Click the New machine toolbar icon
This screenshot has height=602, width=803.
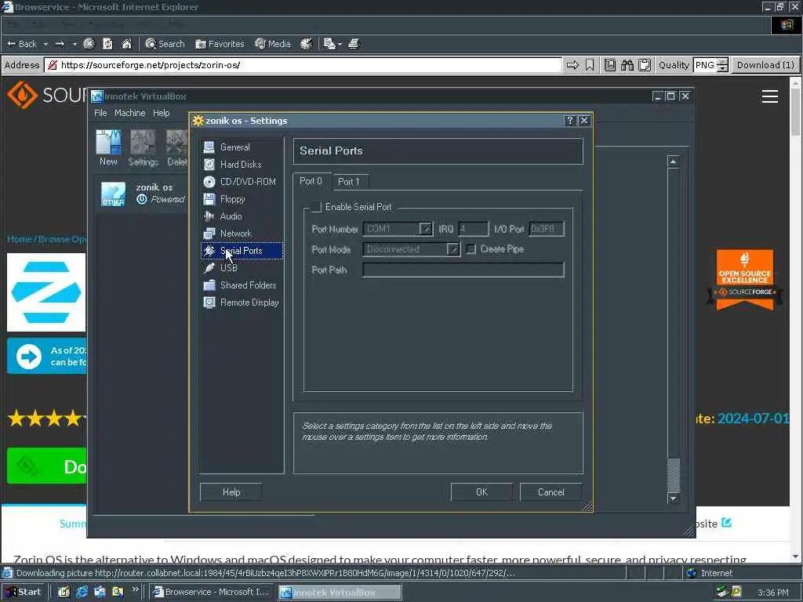pos(108,148)
